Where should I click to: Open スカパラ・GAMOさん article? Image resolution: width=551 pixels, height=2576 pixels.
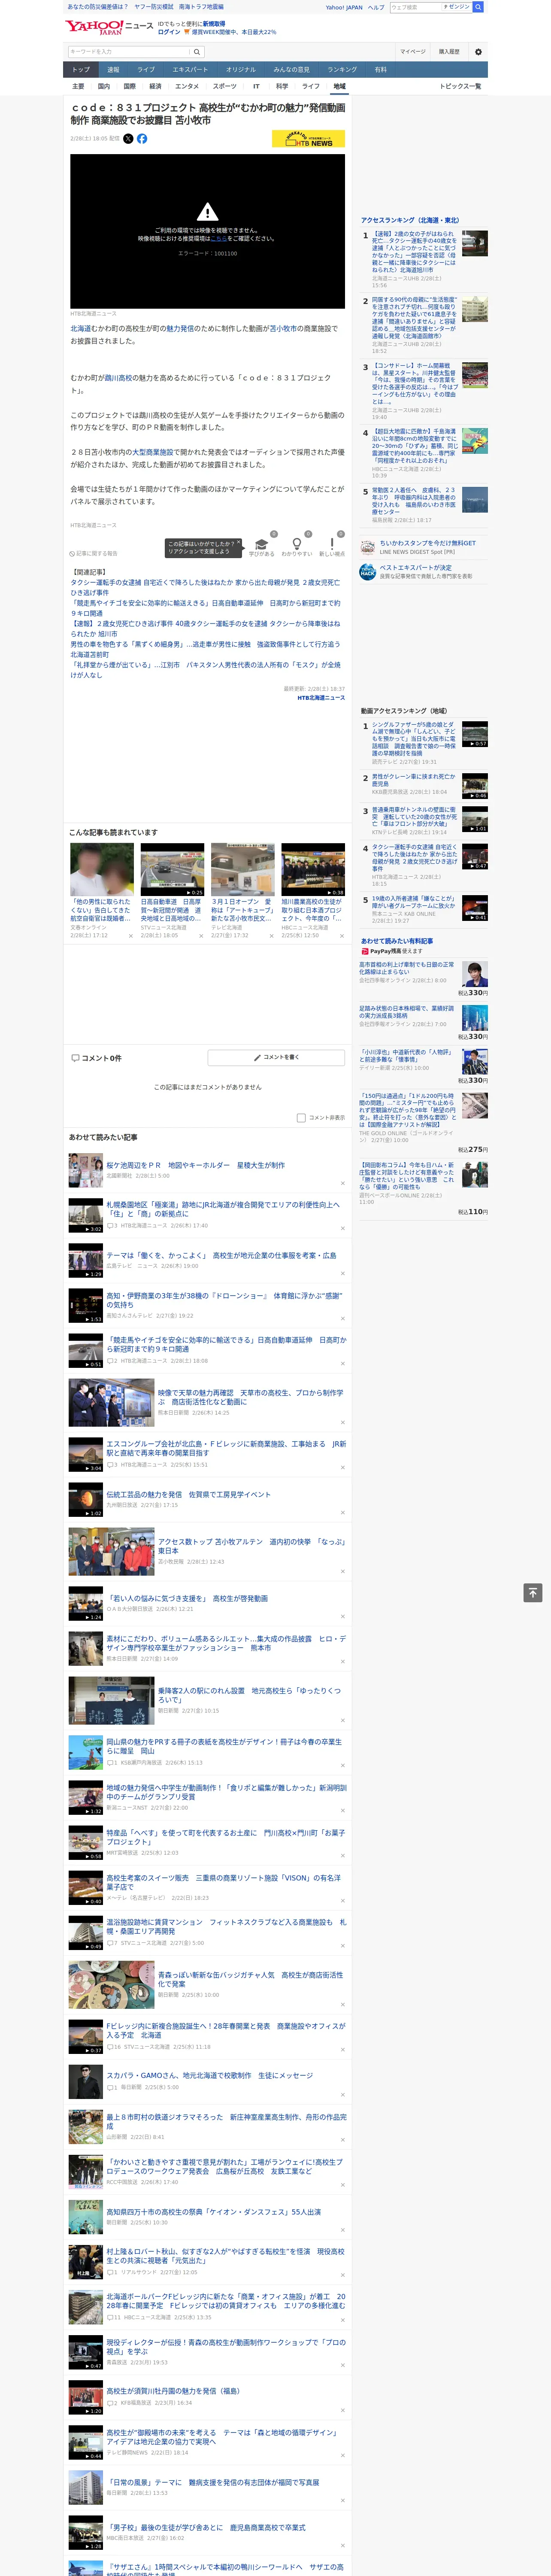pos(210,2075)
